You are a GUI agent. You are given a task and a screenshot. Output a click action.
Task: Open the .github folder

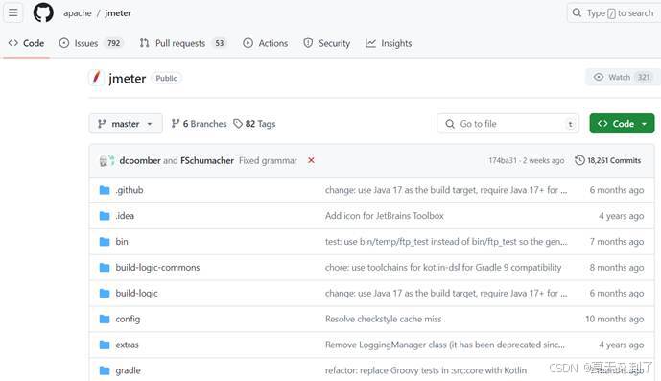(x=130, y=190)
